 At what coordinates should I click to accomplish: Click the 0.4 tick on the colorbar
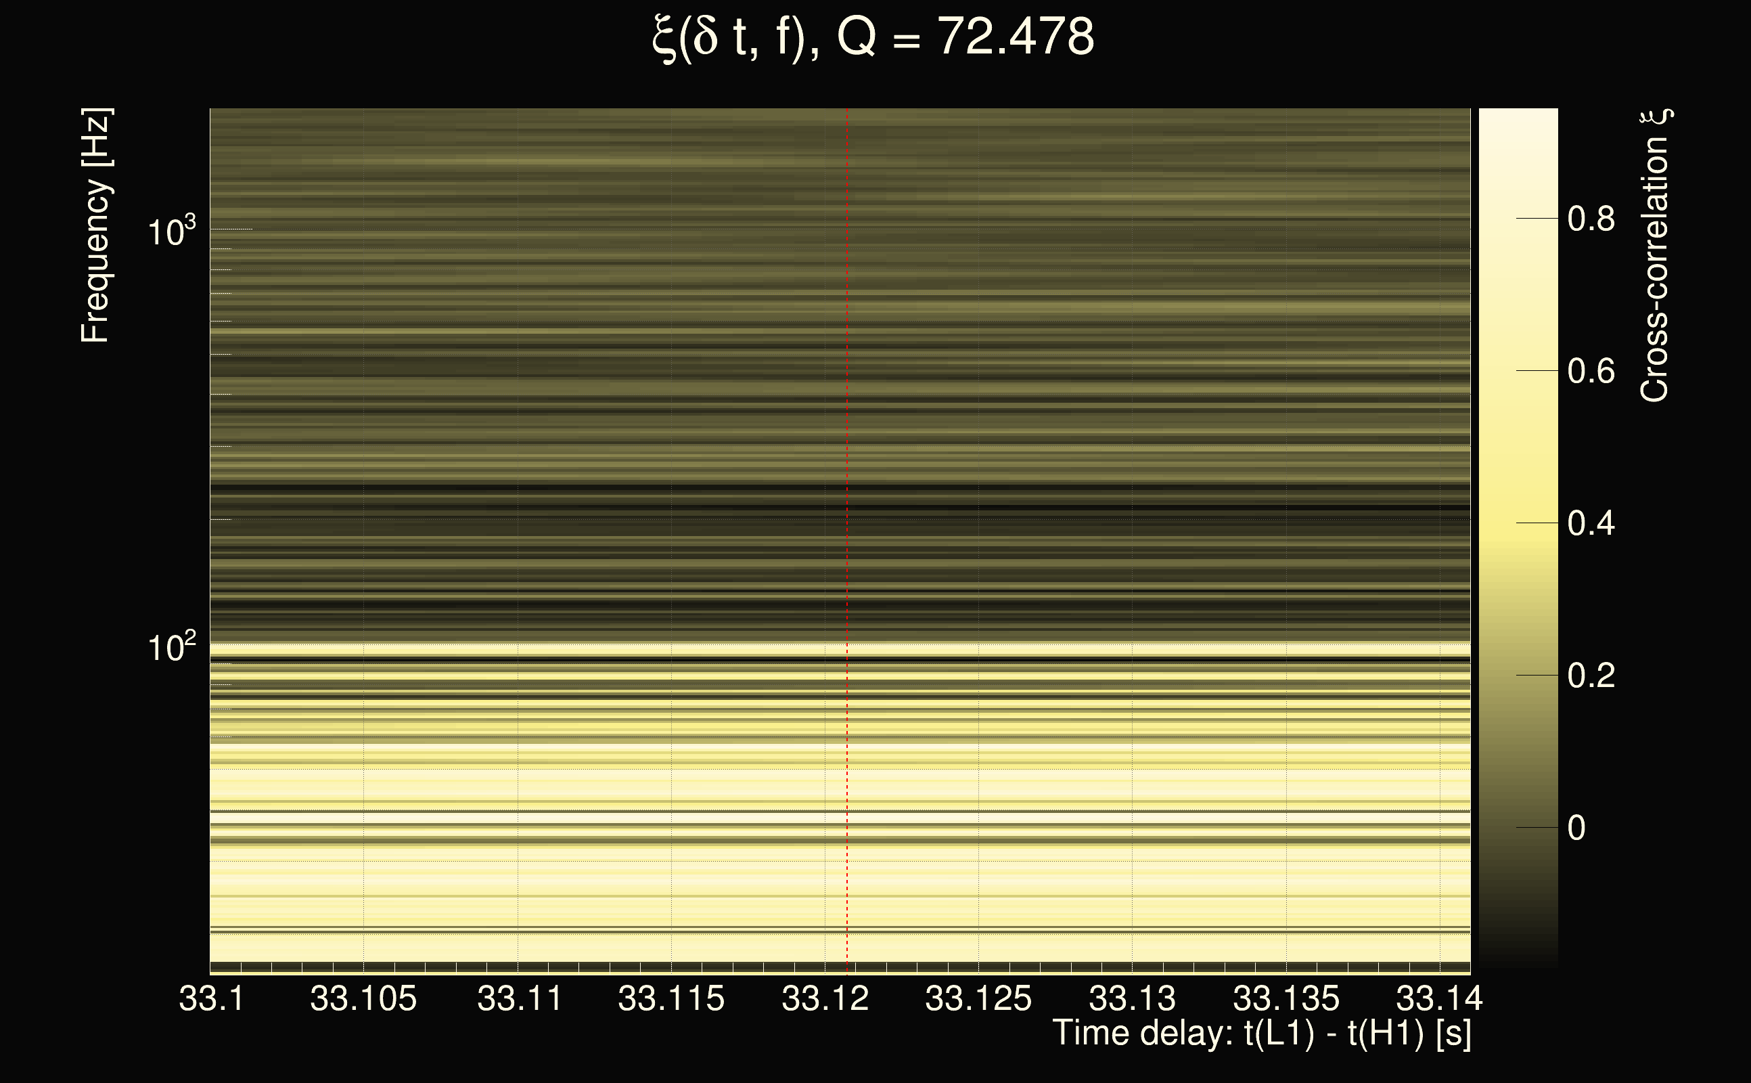coord(1591,524)
